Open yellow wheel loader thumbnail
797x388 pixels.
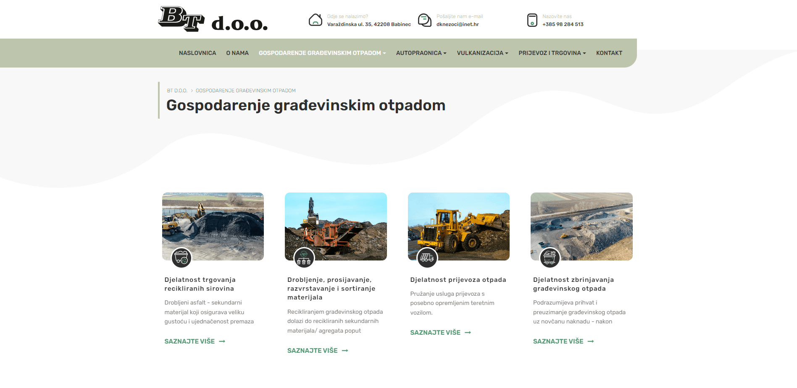[459, 227]
